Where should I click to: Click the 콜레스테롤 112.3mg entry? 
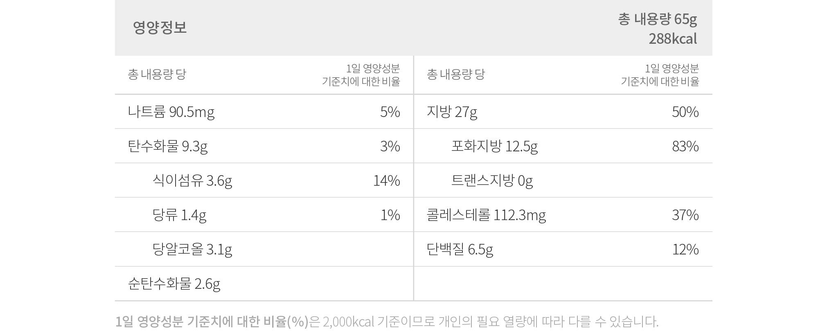click(486, 215)
